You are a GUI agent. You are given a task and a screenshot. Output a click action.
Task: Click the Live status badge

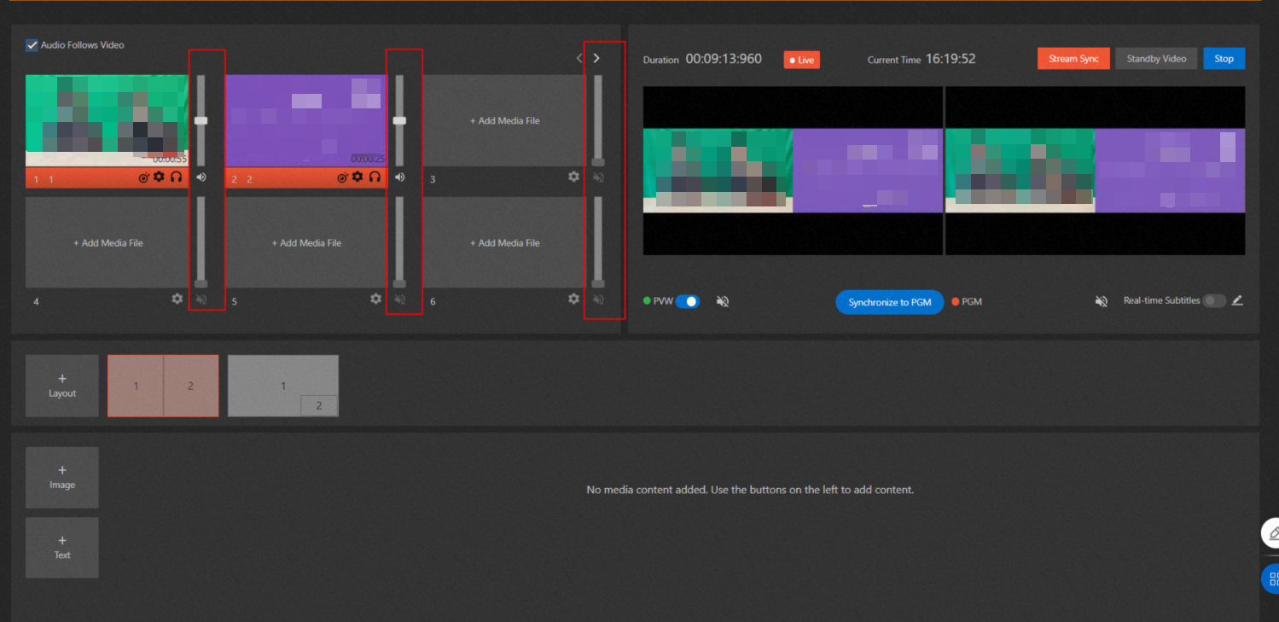coord(802,60)
